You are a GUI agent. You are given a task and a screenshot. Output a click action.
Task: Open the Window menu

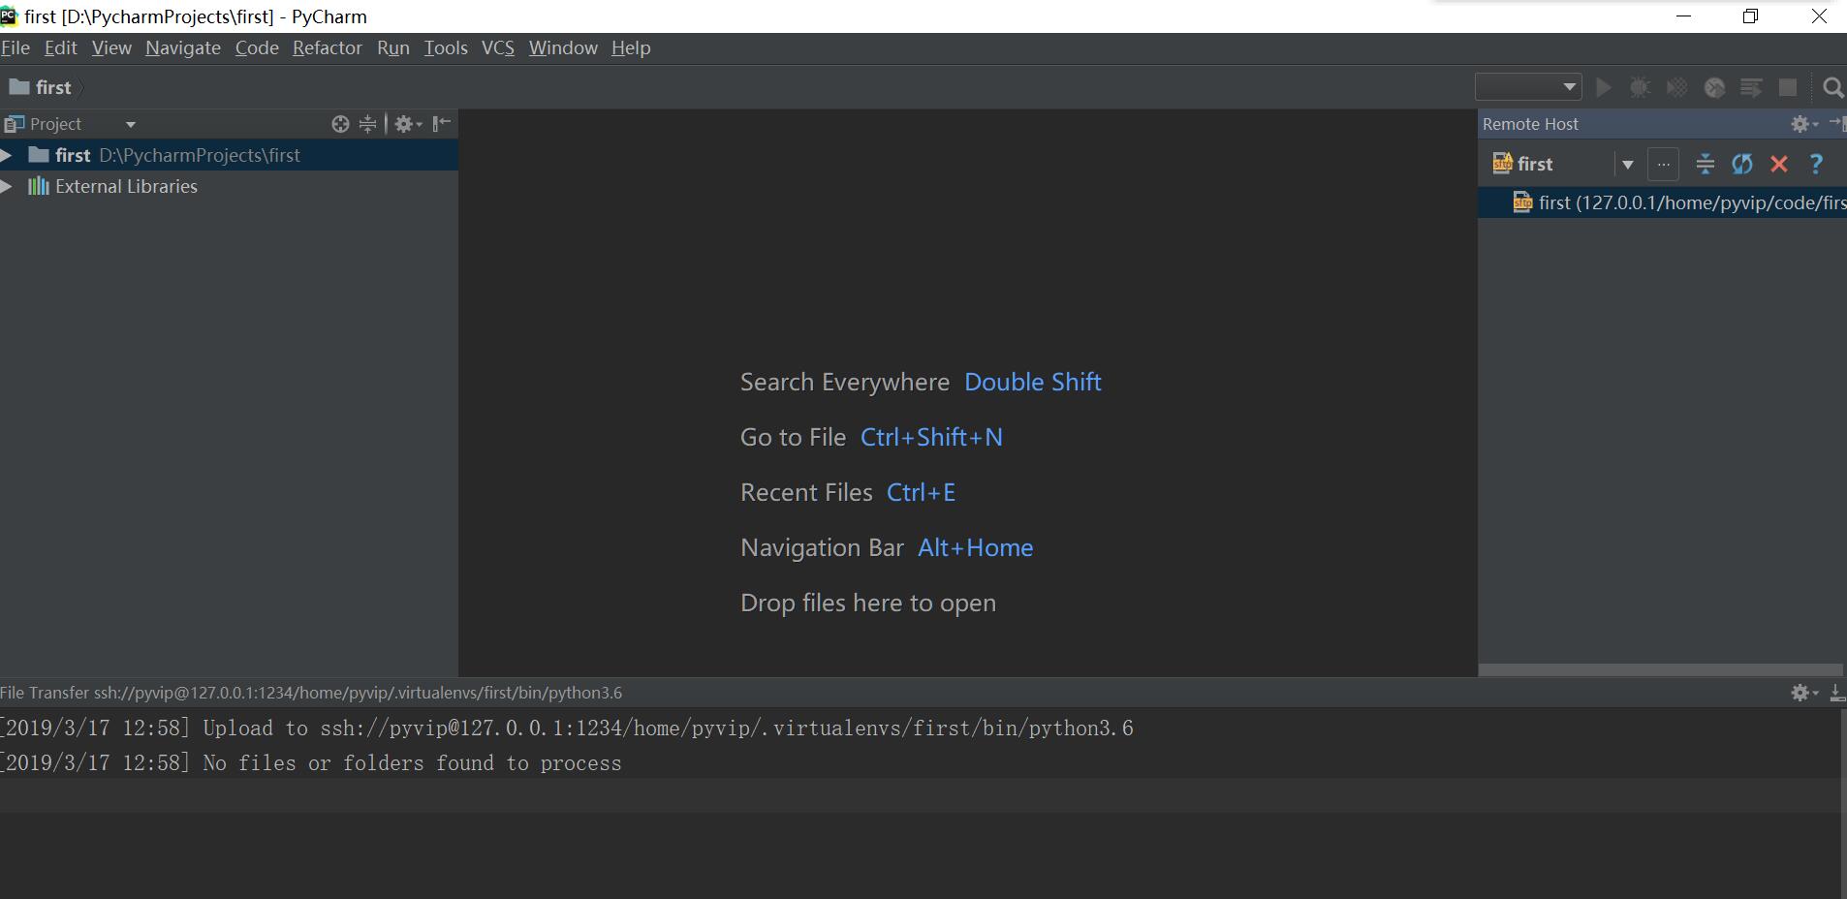coord(563,47)
